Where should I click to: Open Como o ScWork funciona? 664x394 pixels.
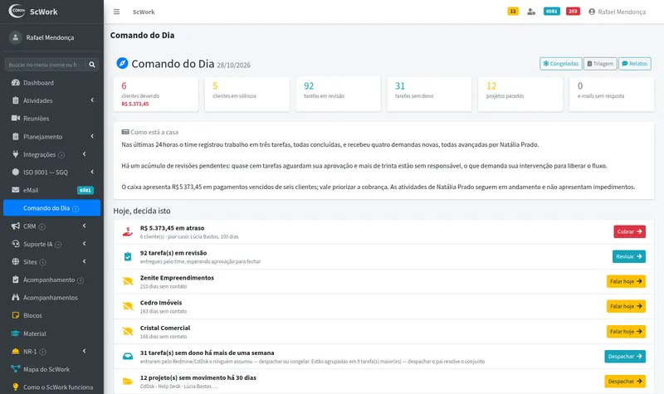coord(51,387)
